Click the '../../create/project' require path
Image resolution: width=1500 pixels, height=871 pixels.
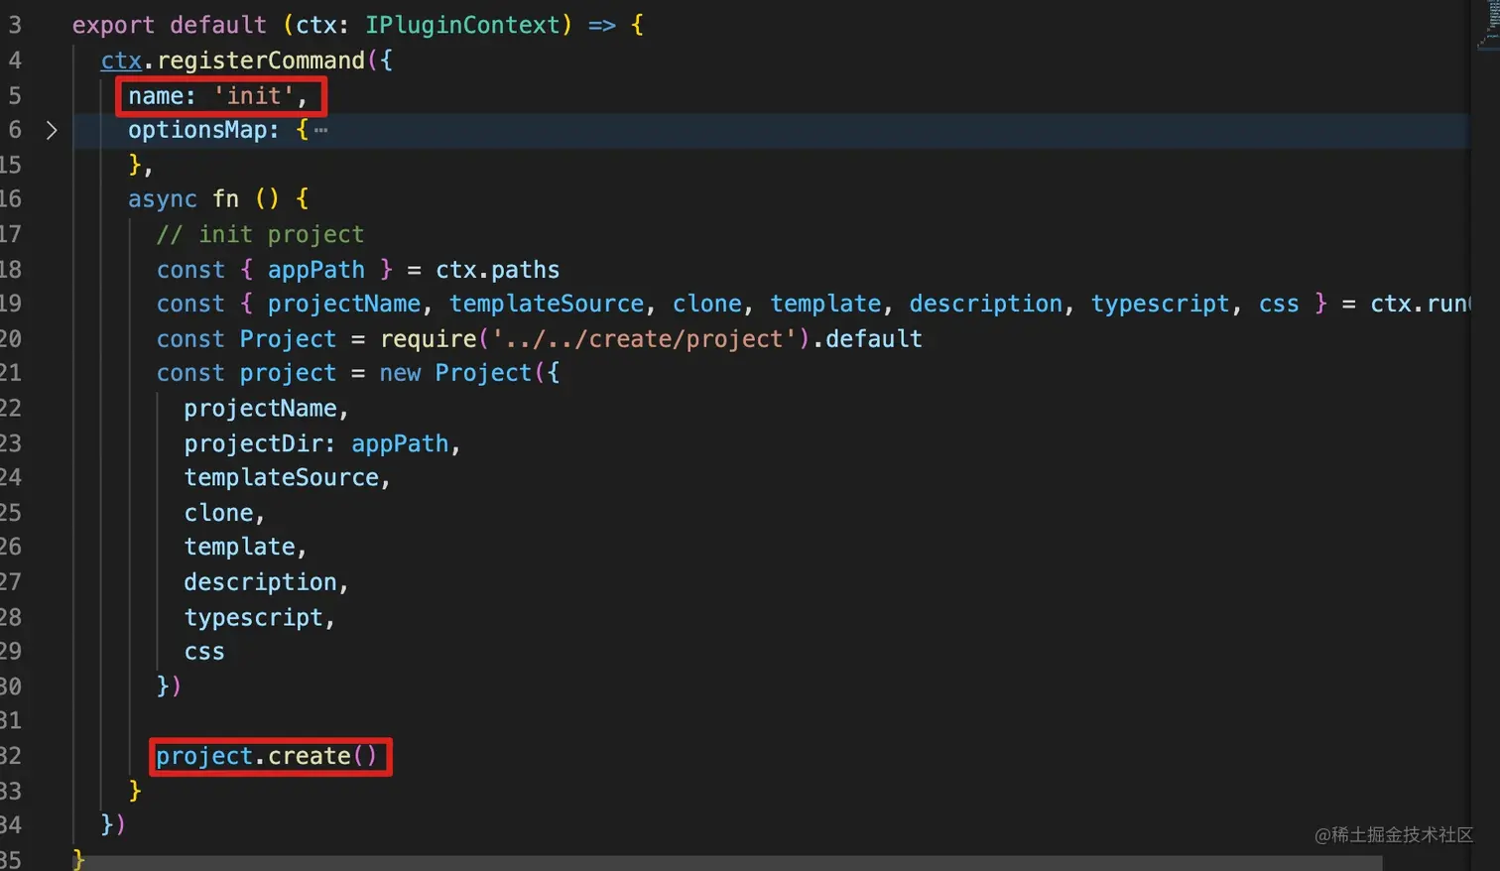645,339
